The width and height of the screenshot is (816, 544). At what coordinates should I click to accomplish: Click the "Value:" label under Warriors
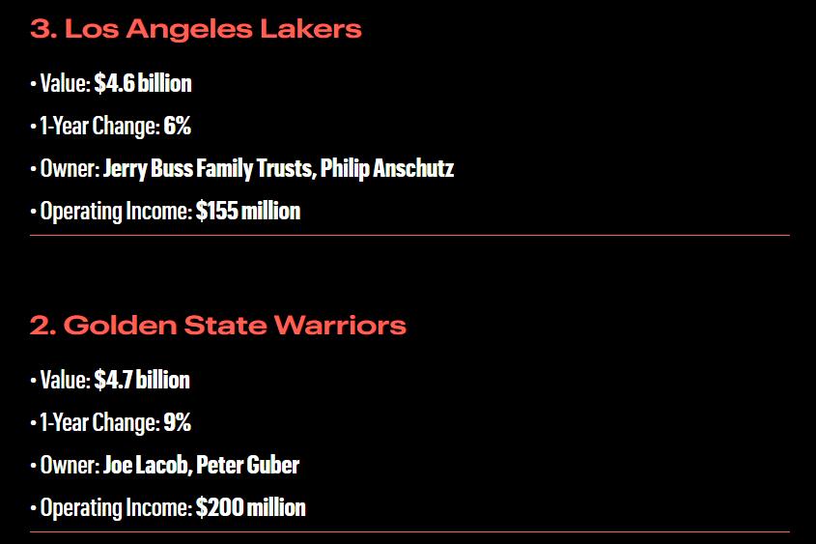pos(65,380)
